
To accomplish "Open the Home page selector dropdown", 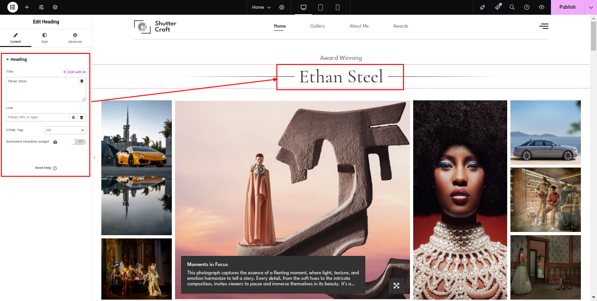I will 261,7.
